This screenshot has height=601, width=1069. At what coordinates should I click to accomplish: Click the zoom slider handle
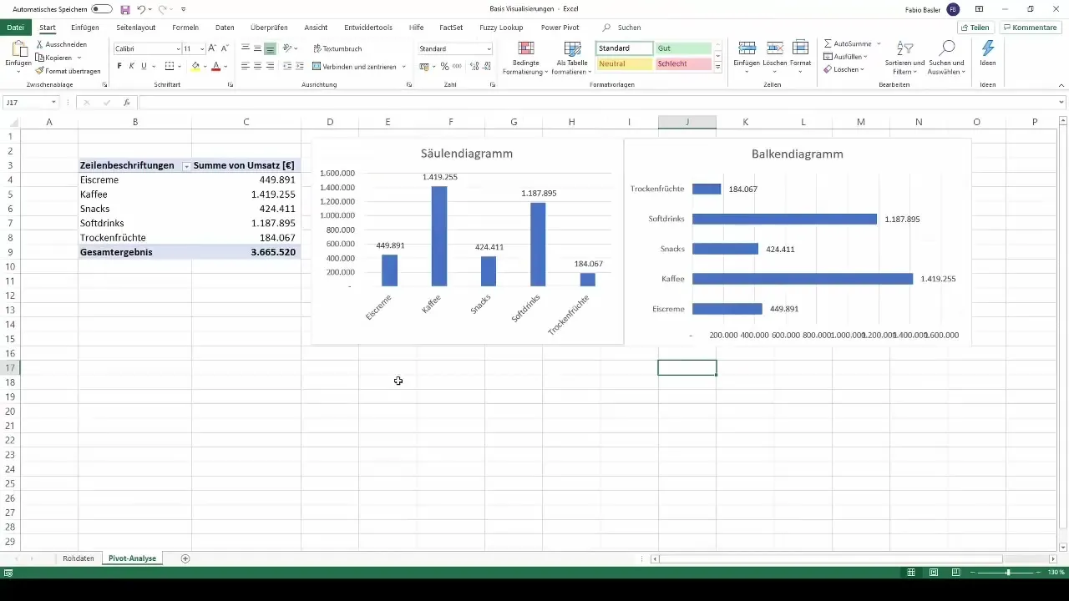[1008, 573]
